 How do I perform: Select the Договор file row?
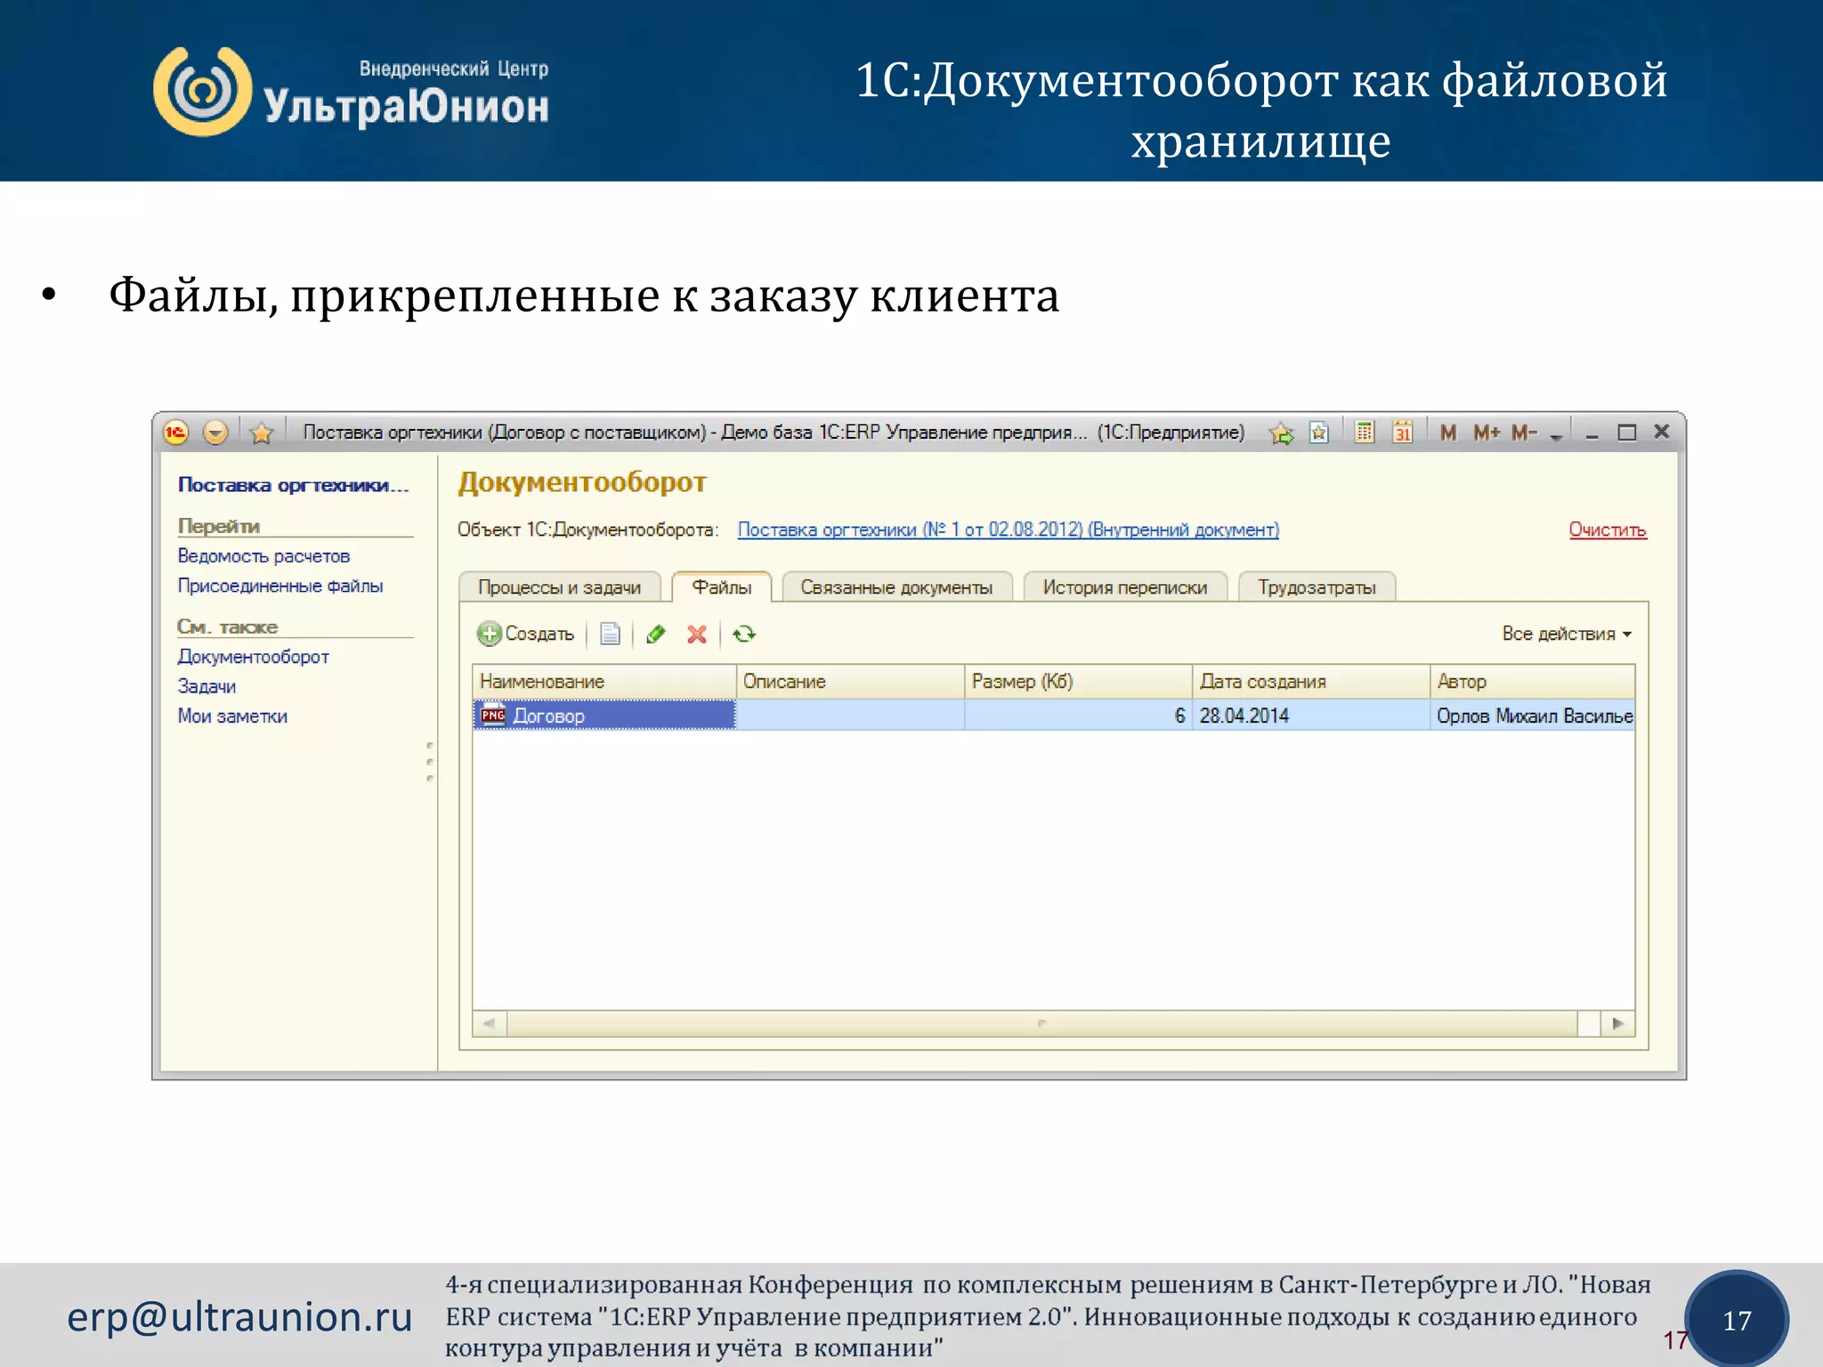click(x=1054, y=716)
